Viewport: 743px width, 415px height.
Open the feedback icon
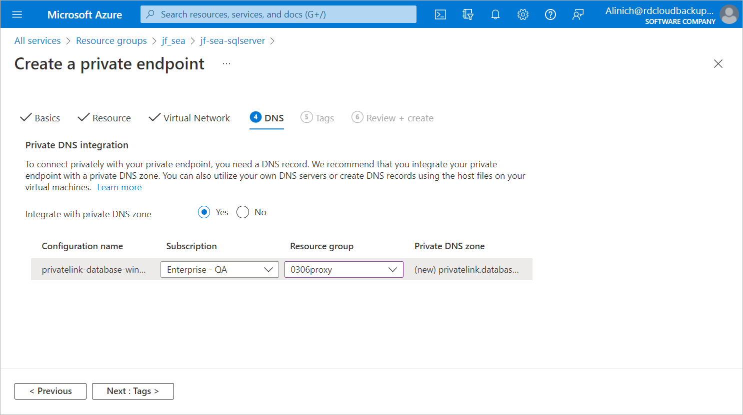[x=578, y=14]
